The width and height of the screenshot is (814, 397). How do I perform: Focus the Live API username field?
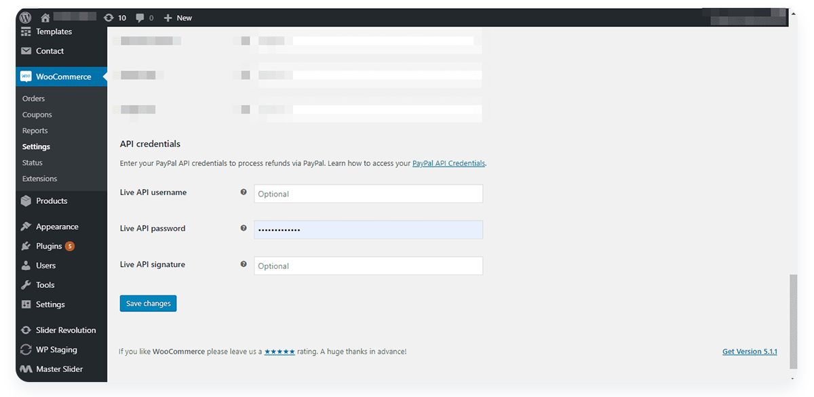pos(368,194)
